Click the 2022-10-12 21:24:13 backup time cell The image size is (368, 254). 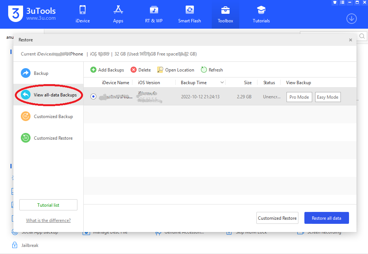(200, 97)
